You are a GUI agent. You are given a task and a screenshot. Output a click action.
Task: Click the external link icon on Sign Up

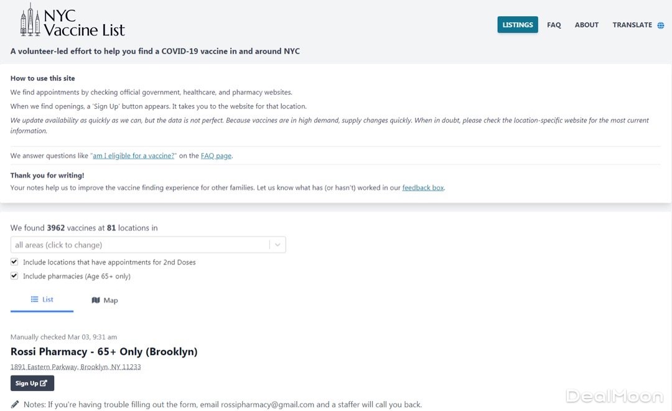[x=44, y=384]
